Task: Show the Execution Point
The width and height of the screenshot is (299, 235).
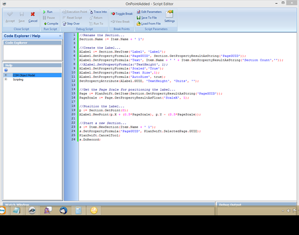Action: (x=74, y=12)
